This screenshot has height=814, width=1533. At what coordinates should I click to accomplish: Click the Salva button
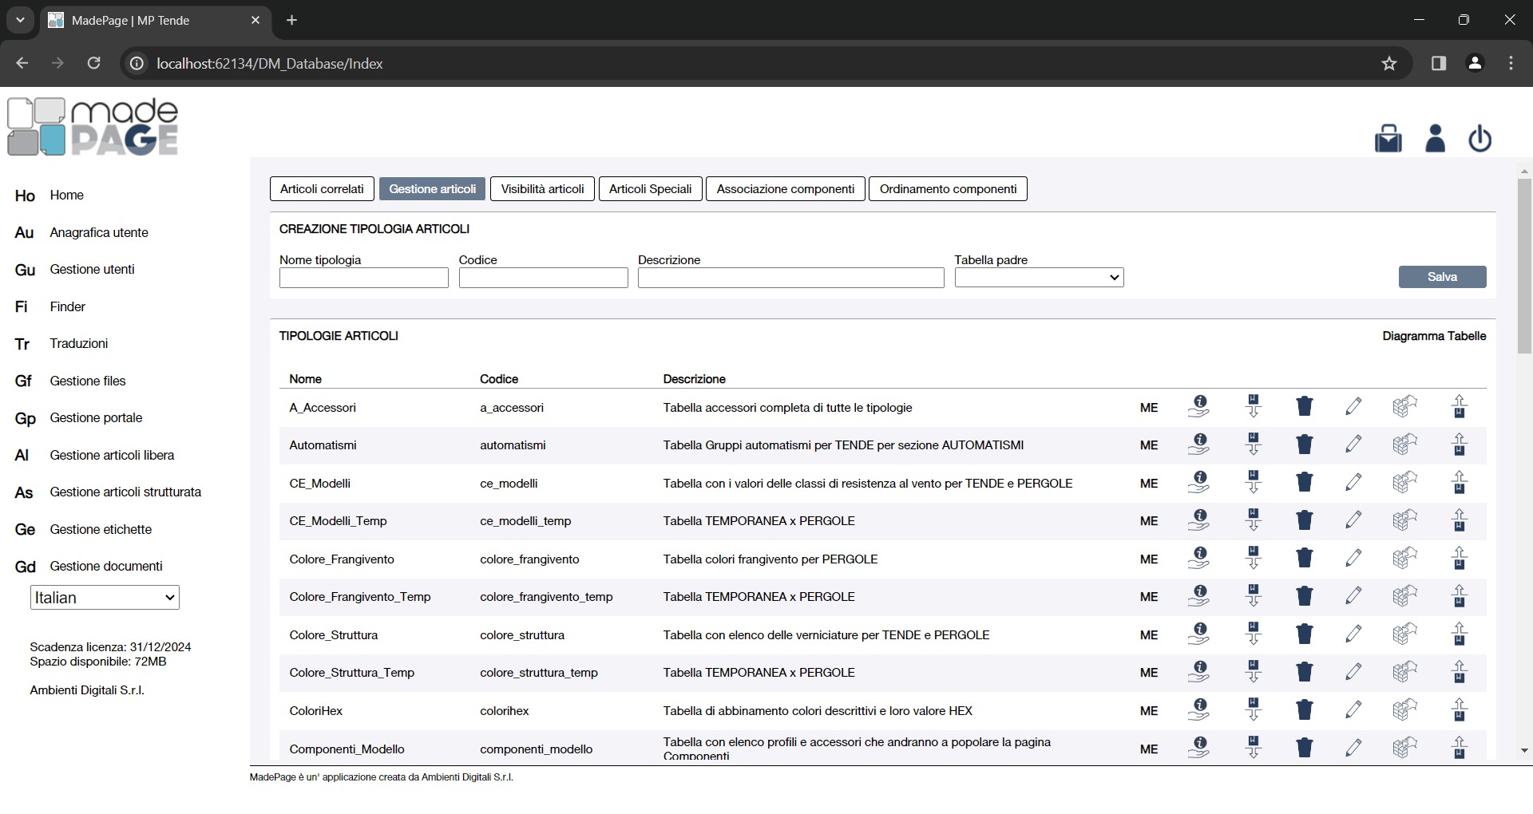1442,277
